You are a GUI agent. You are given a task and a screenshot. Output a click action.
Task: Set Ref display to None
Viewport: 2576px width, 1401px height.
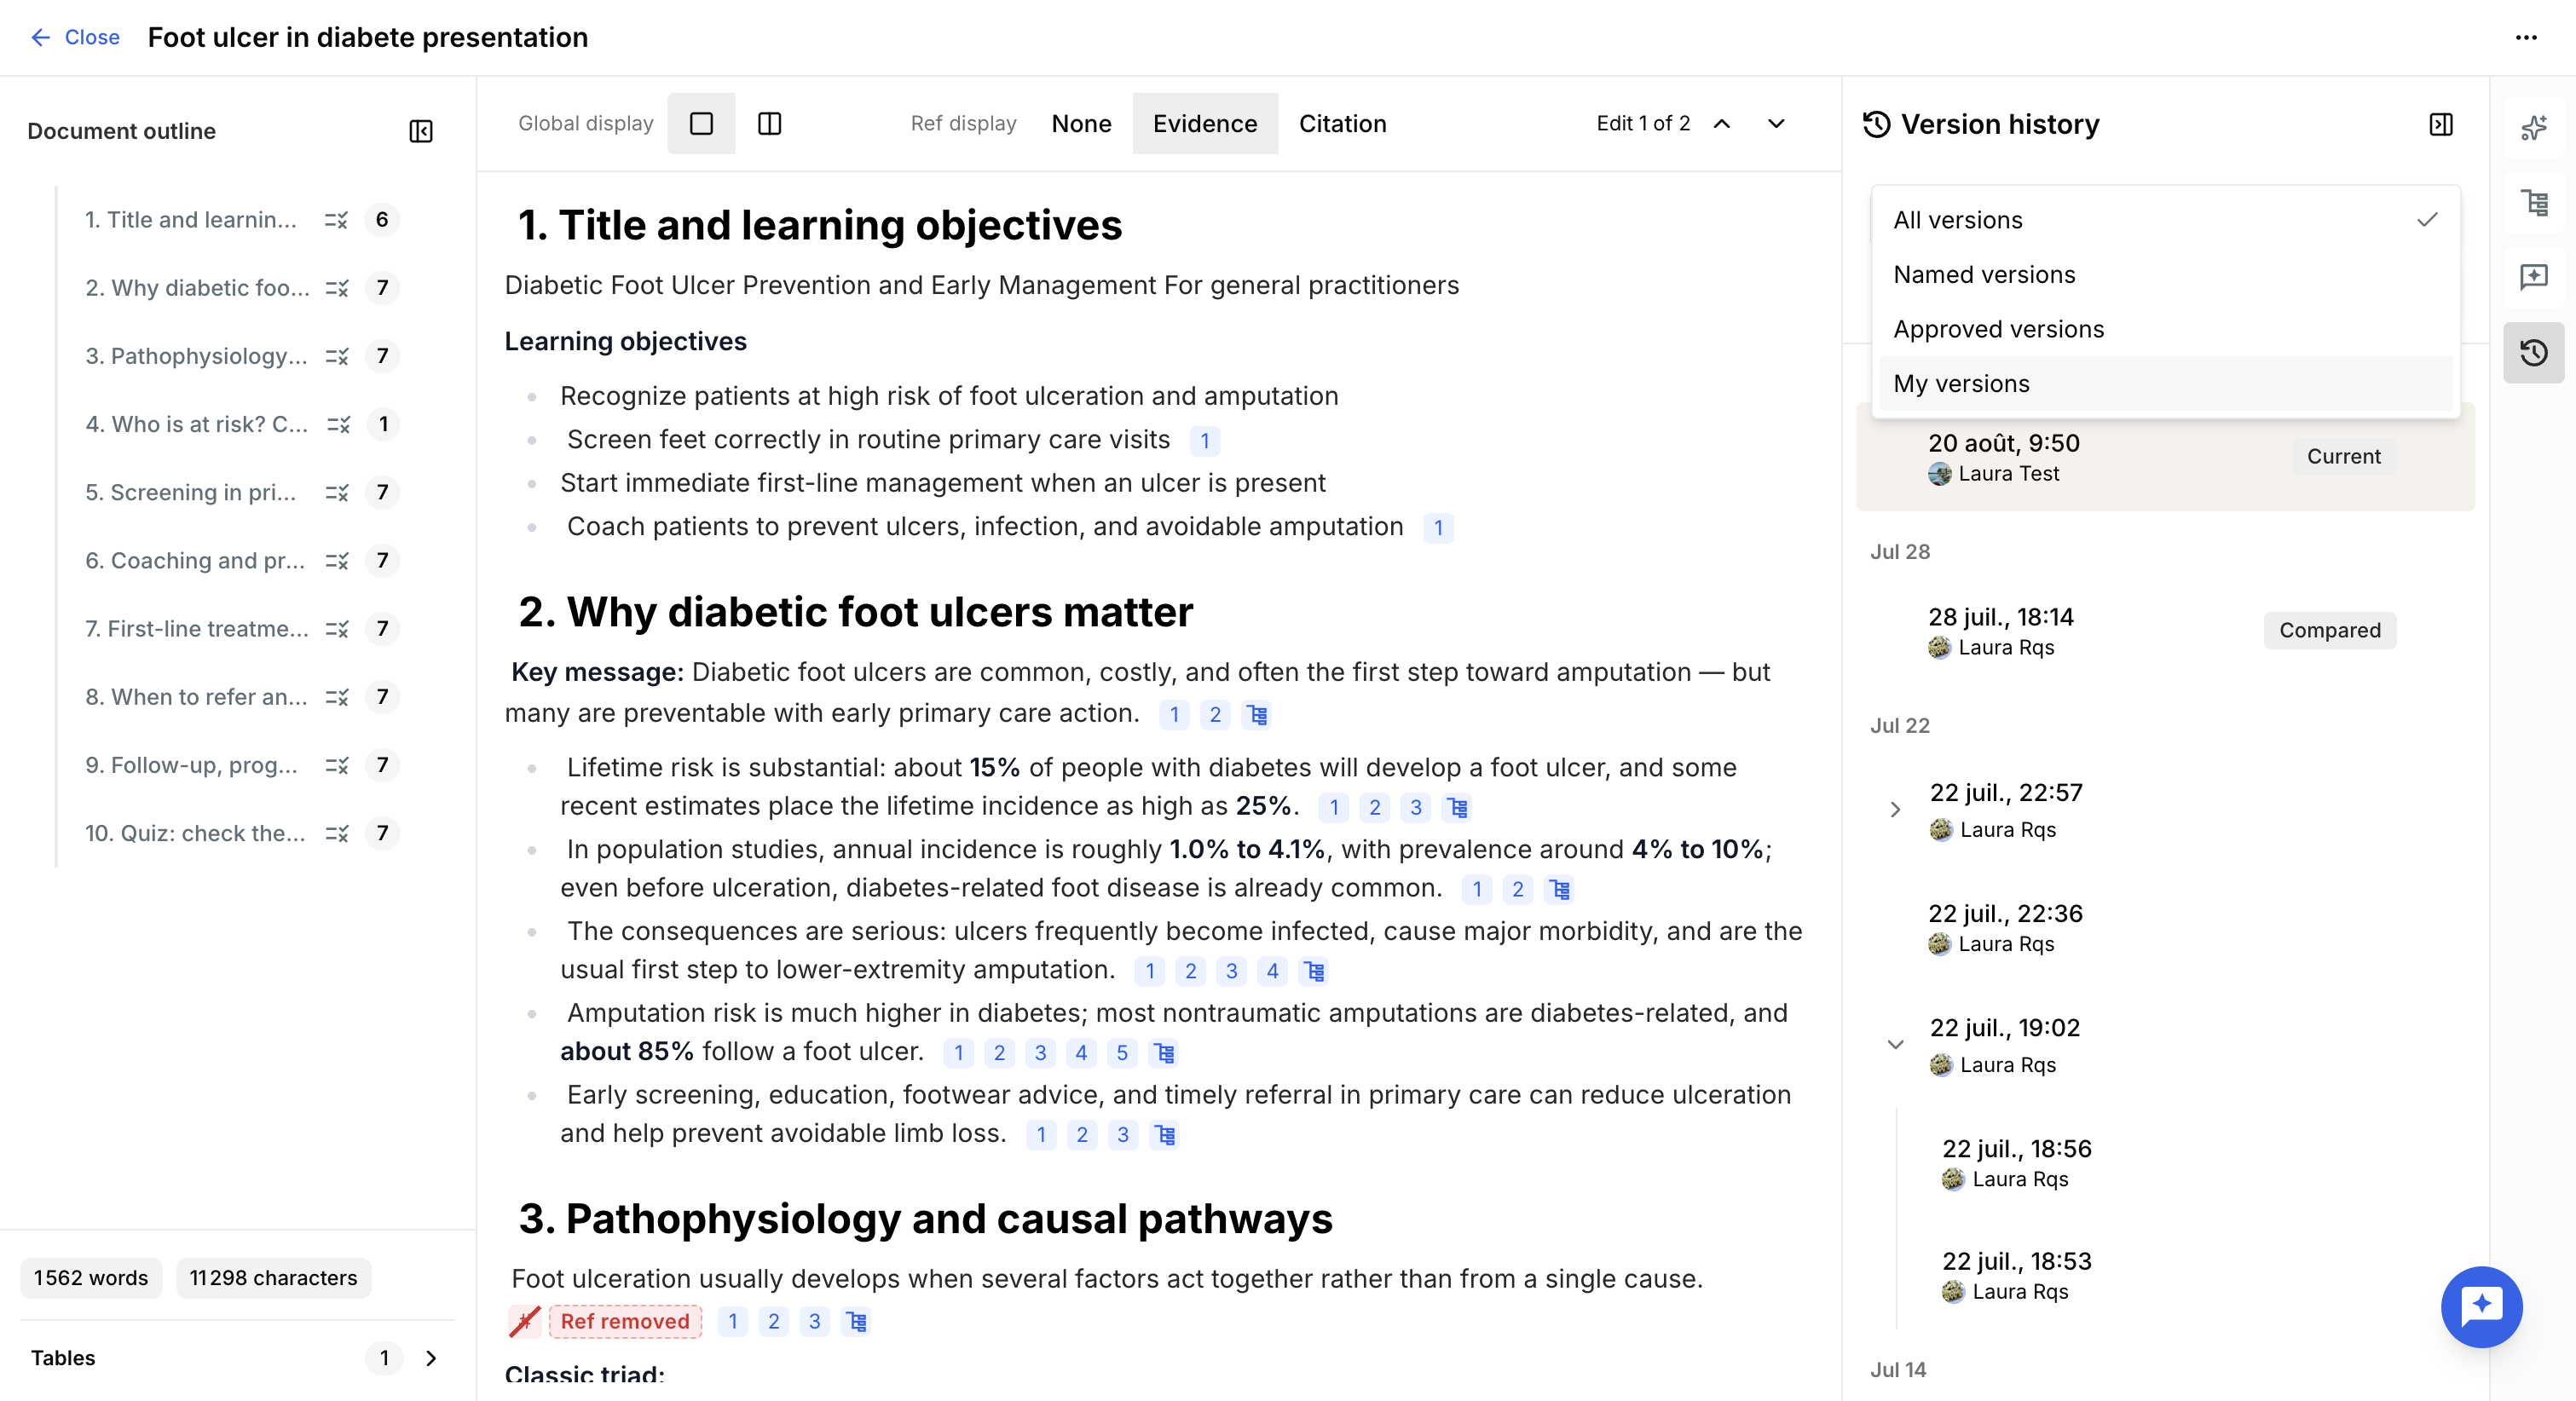click(1081, 123)
